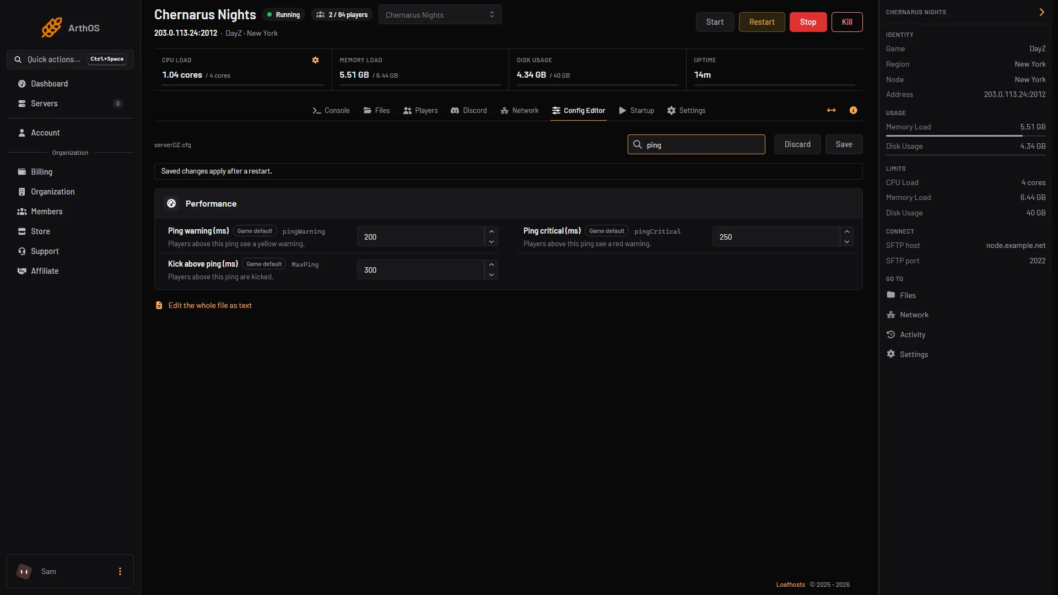Open Dashboard from the sidebar
Screen dimensions: 1058x595
pyautogui.click(x=70, y=84)
